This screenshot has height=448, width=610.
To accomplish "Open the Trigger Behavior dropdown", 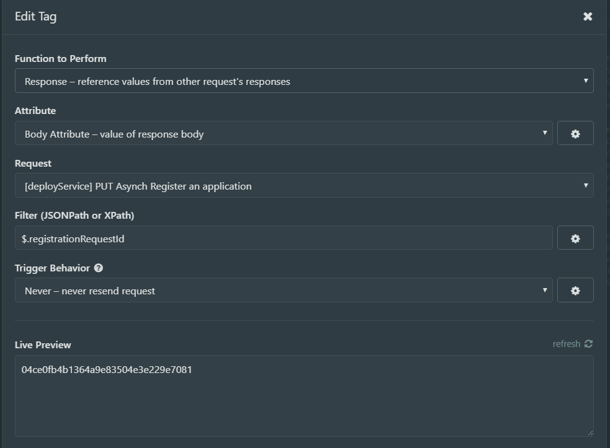I will click(284, 291).
